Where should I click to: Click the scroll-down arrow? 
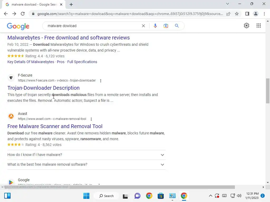point(268,183)
